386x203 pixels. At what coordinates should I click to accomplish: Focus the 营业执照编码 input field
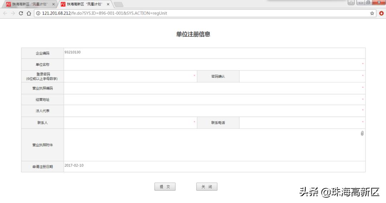[x=214, y=88]
